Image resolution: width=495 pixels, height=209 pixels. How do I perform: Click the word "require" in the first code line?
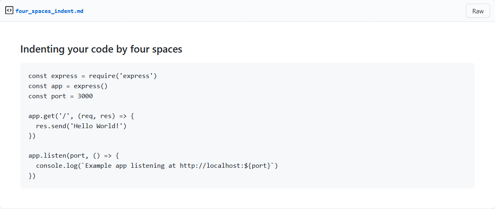[102, 76]
